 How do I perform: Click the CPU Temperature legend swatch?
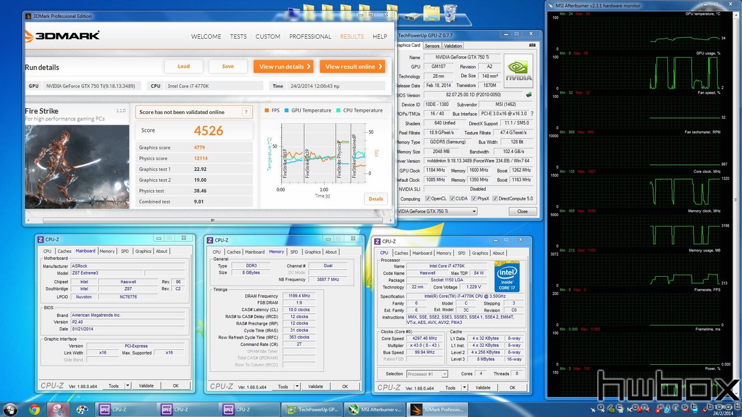[338, 110]
